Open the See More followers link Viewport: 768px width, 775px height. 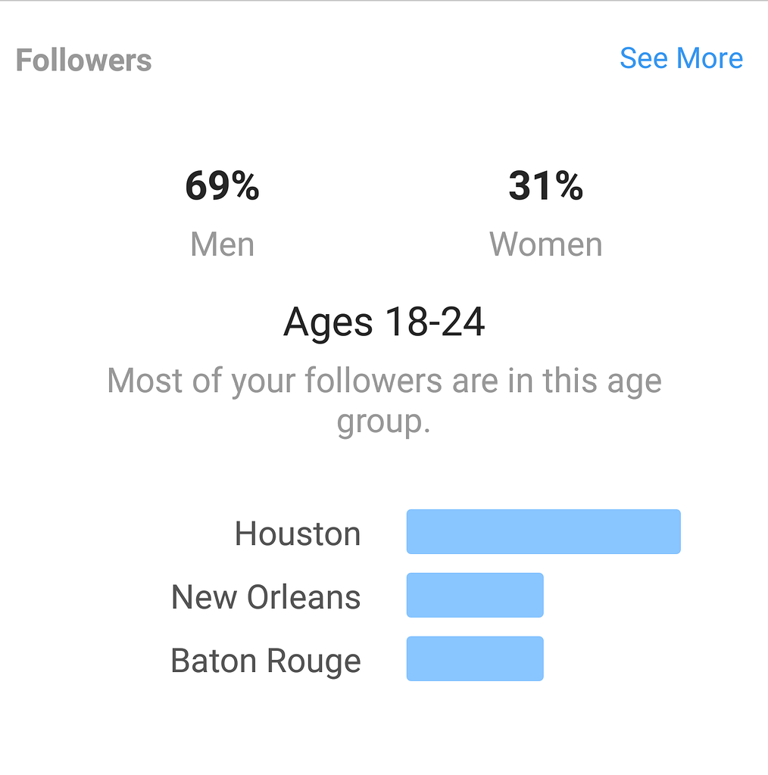(x=681, y=58)
